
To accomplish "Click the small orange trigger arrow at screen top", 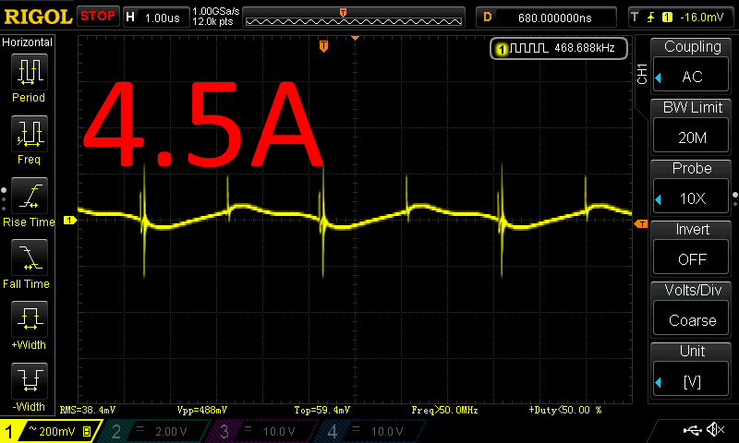I will coord(355,38).
